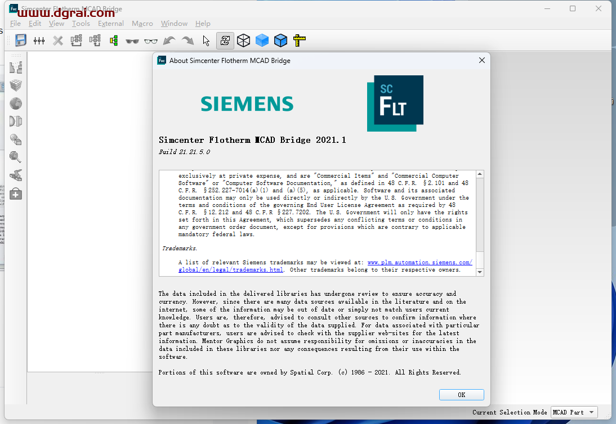Click the second grey tree hierarchy icon
Image resolution: width=616 pixels, height=424 pixels.
[95, 40]
